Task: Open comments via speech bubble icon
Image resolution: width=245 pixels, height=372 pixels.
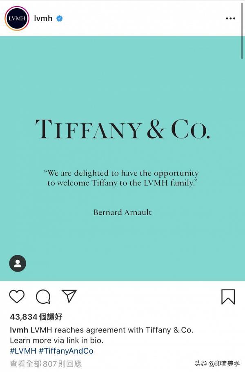Action: 43,296
